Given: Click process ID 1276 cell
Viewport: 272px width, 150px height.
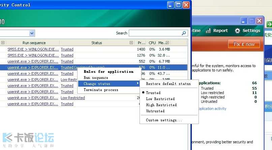Looking at the screenshot, I should (x=141, y=55).
